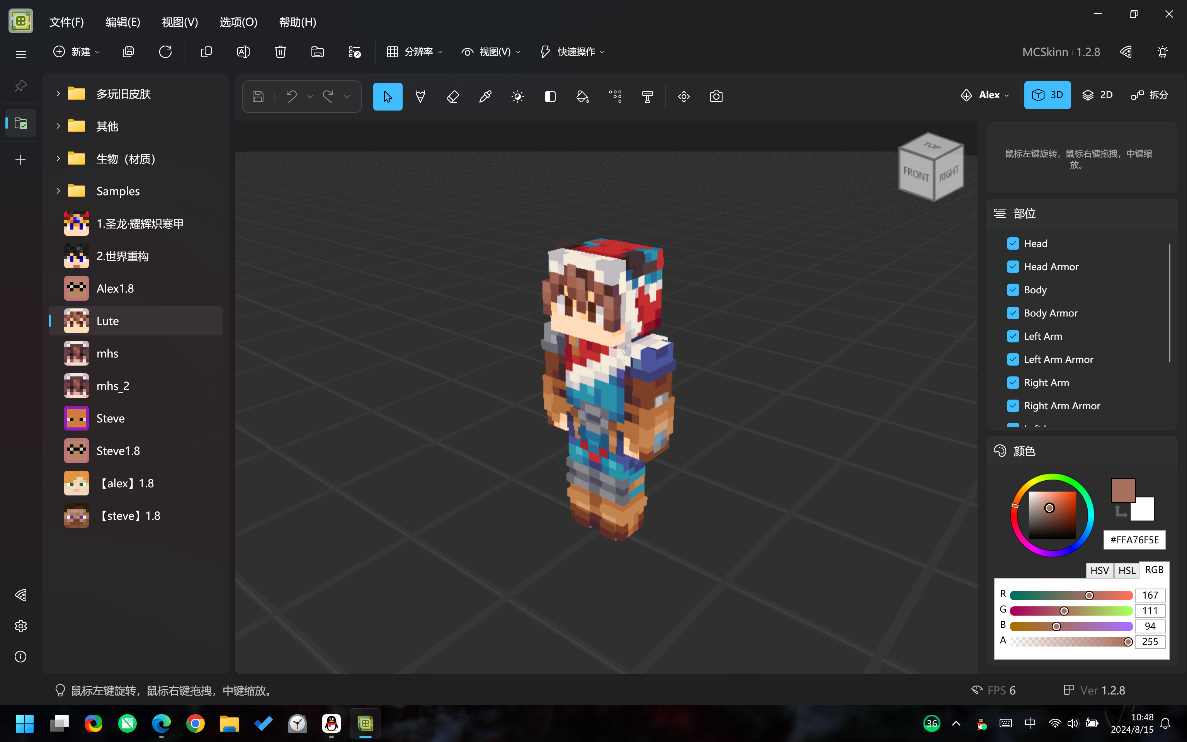Click the 拆分 split view button
The height and width of the screenshot is (742, 1187).
(x=1150, y=95)
